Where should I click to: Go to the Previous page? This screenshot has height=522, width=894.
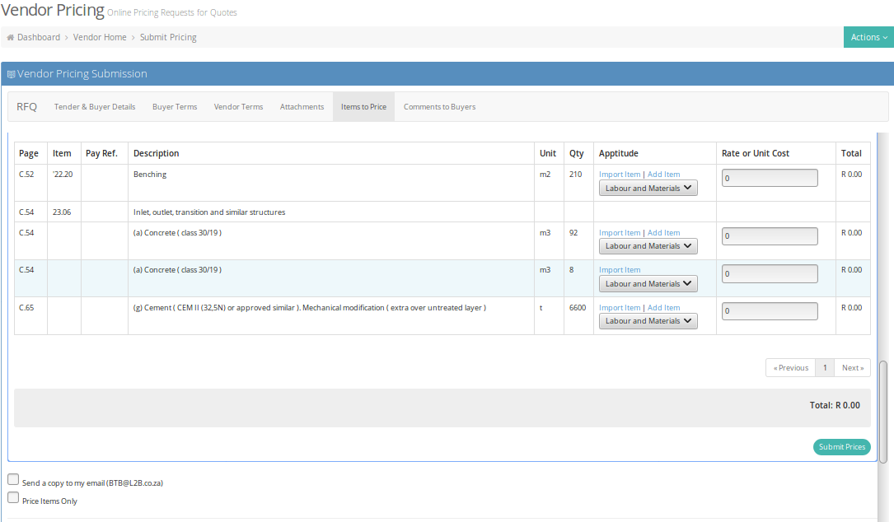(x=791, y=367)
